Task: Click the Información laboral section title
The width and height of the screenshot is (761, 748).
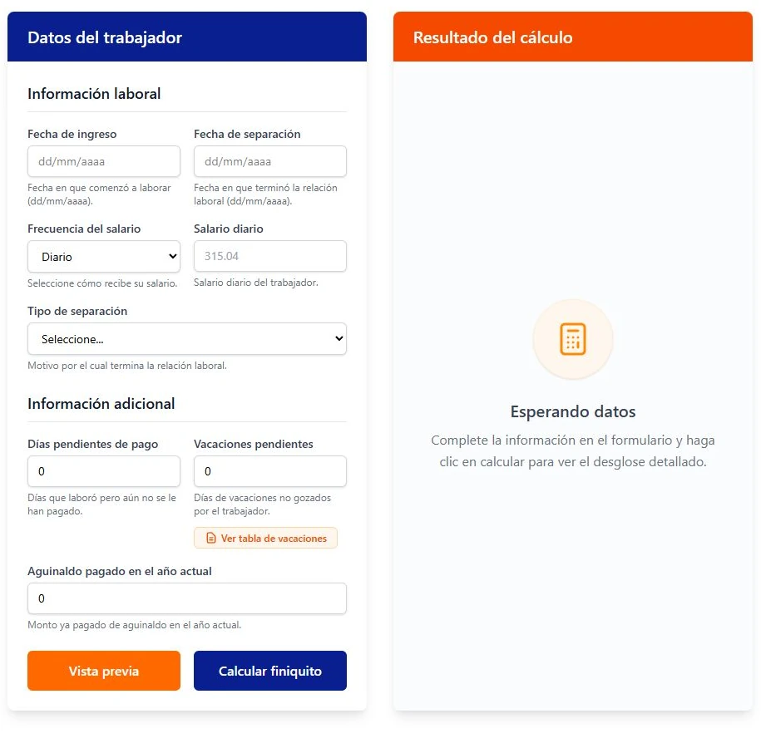Action: (94, 94)
